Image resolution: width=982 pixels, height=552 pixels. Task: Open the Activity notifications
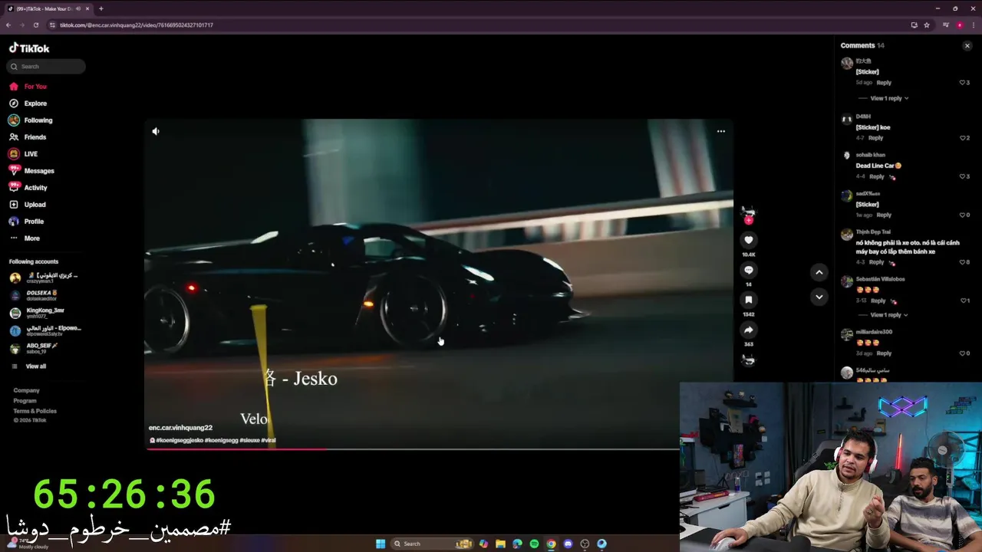pyautogui.click(x=28, y=188)
